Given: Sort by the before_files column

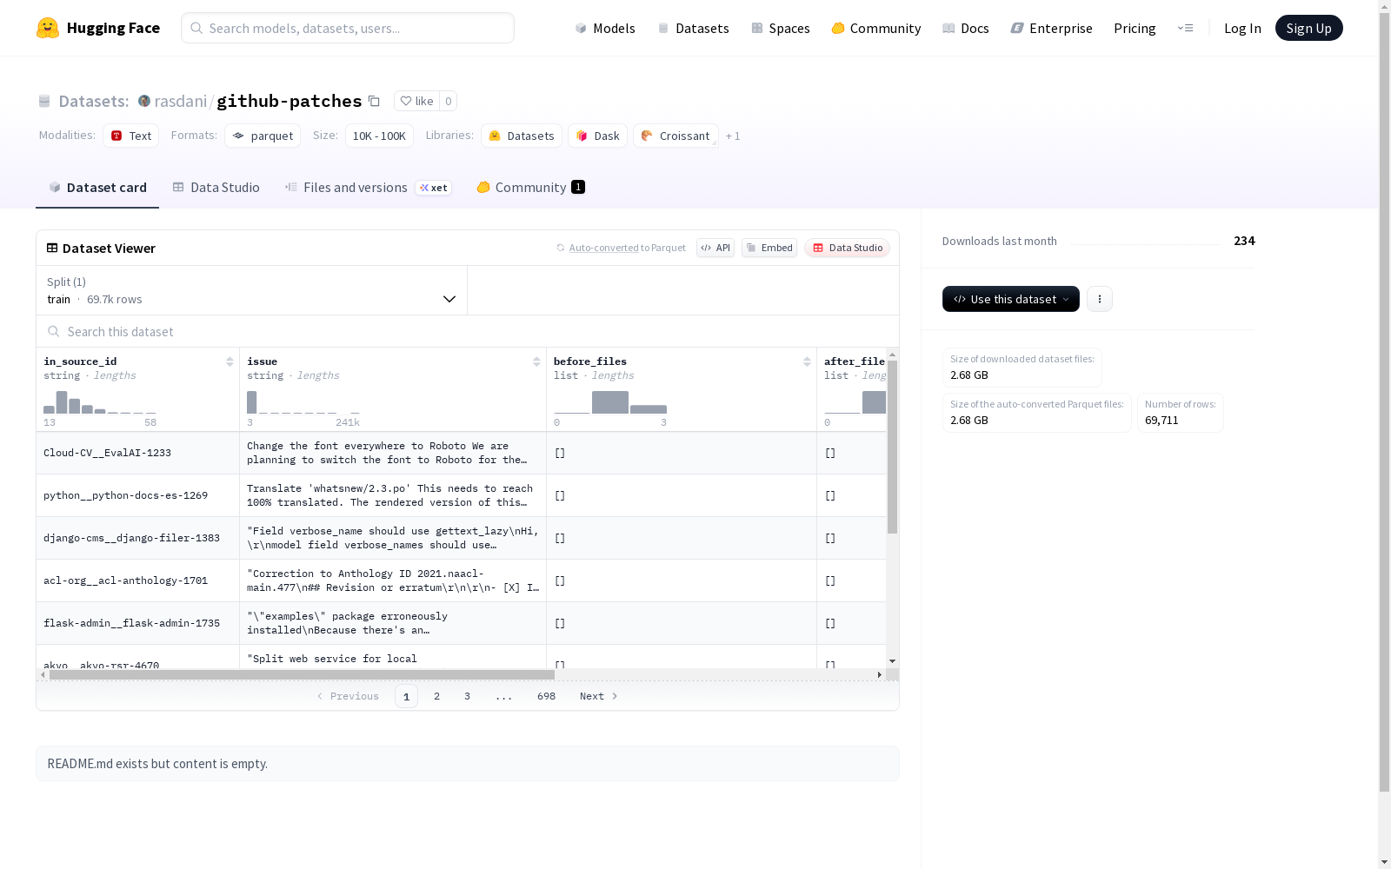Looking at the screenshot, I should (807, 362).
